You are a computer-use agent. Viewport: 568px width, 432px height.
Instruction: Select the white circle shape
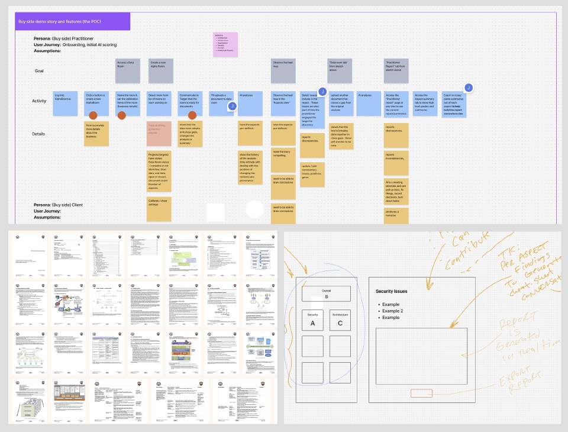point(254,209)
